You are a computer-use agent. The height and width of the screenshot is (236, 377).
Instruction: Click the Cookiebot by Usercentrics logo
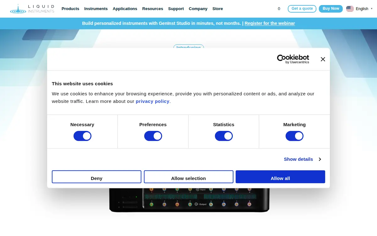click(x=293, y=59)
